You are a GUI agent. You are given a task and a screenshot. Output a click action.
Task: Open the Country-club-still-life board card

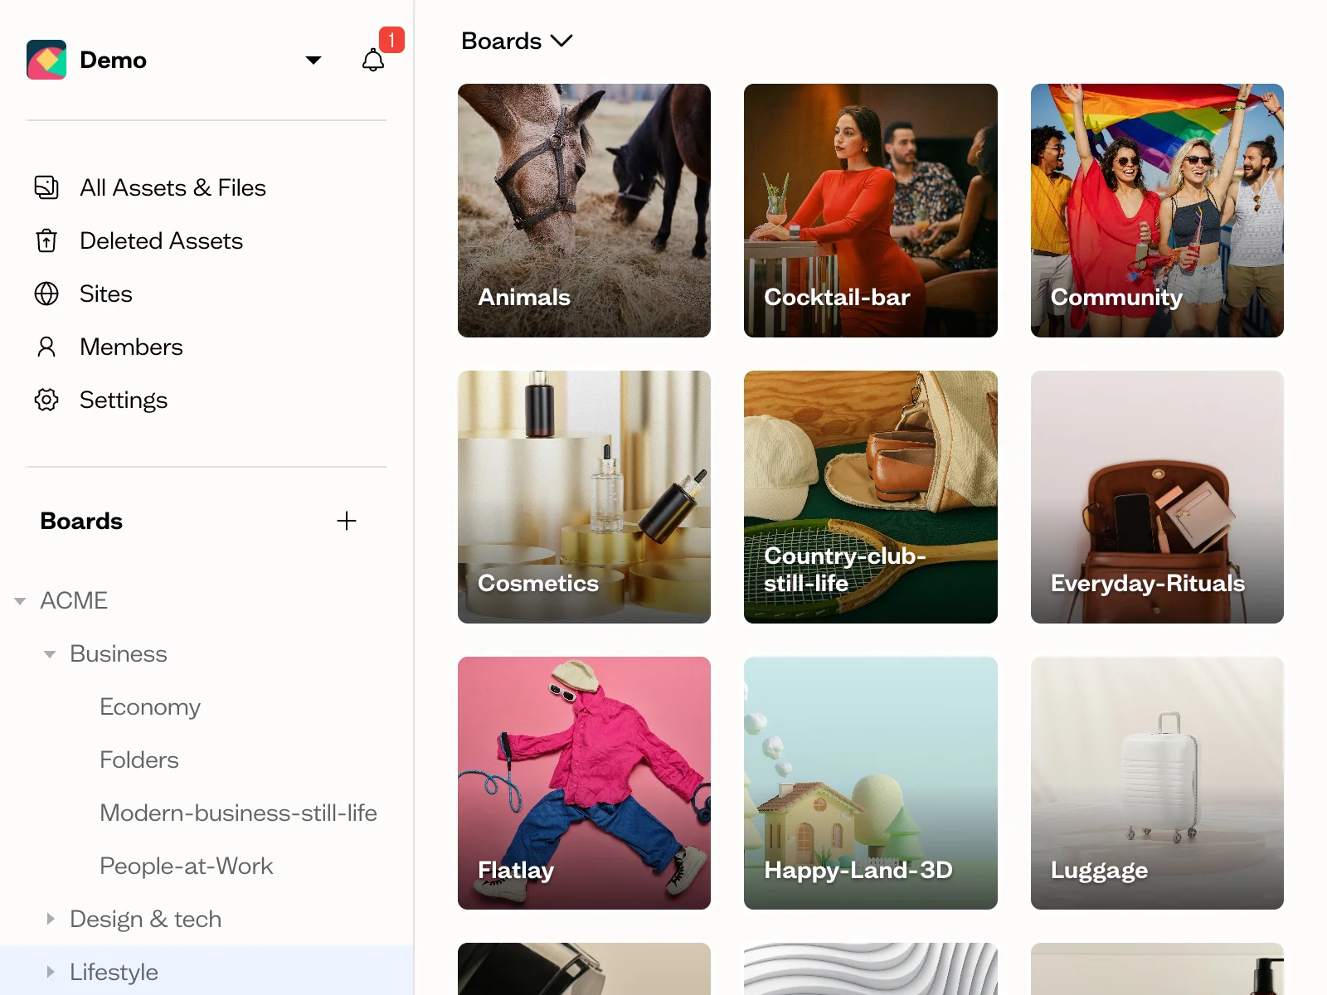click(x=871, y=497)
